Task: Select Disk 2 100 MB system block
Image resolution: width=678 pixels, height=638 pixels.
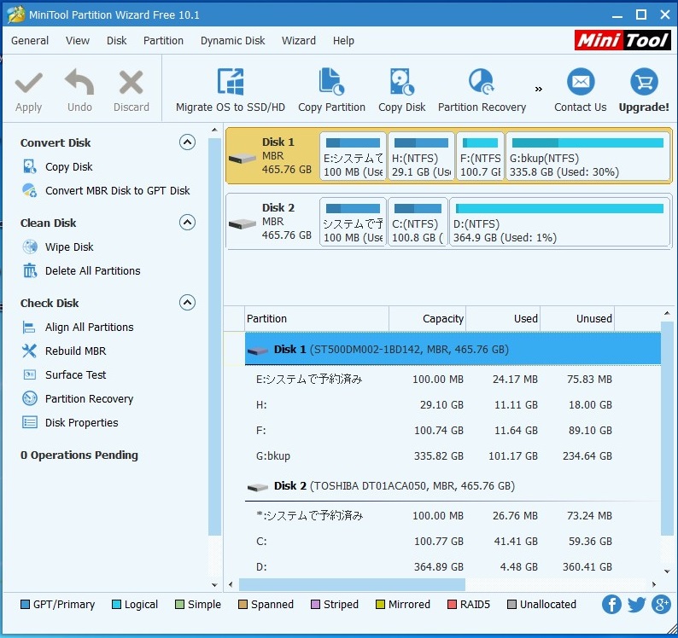Action: pos(353,222)
